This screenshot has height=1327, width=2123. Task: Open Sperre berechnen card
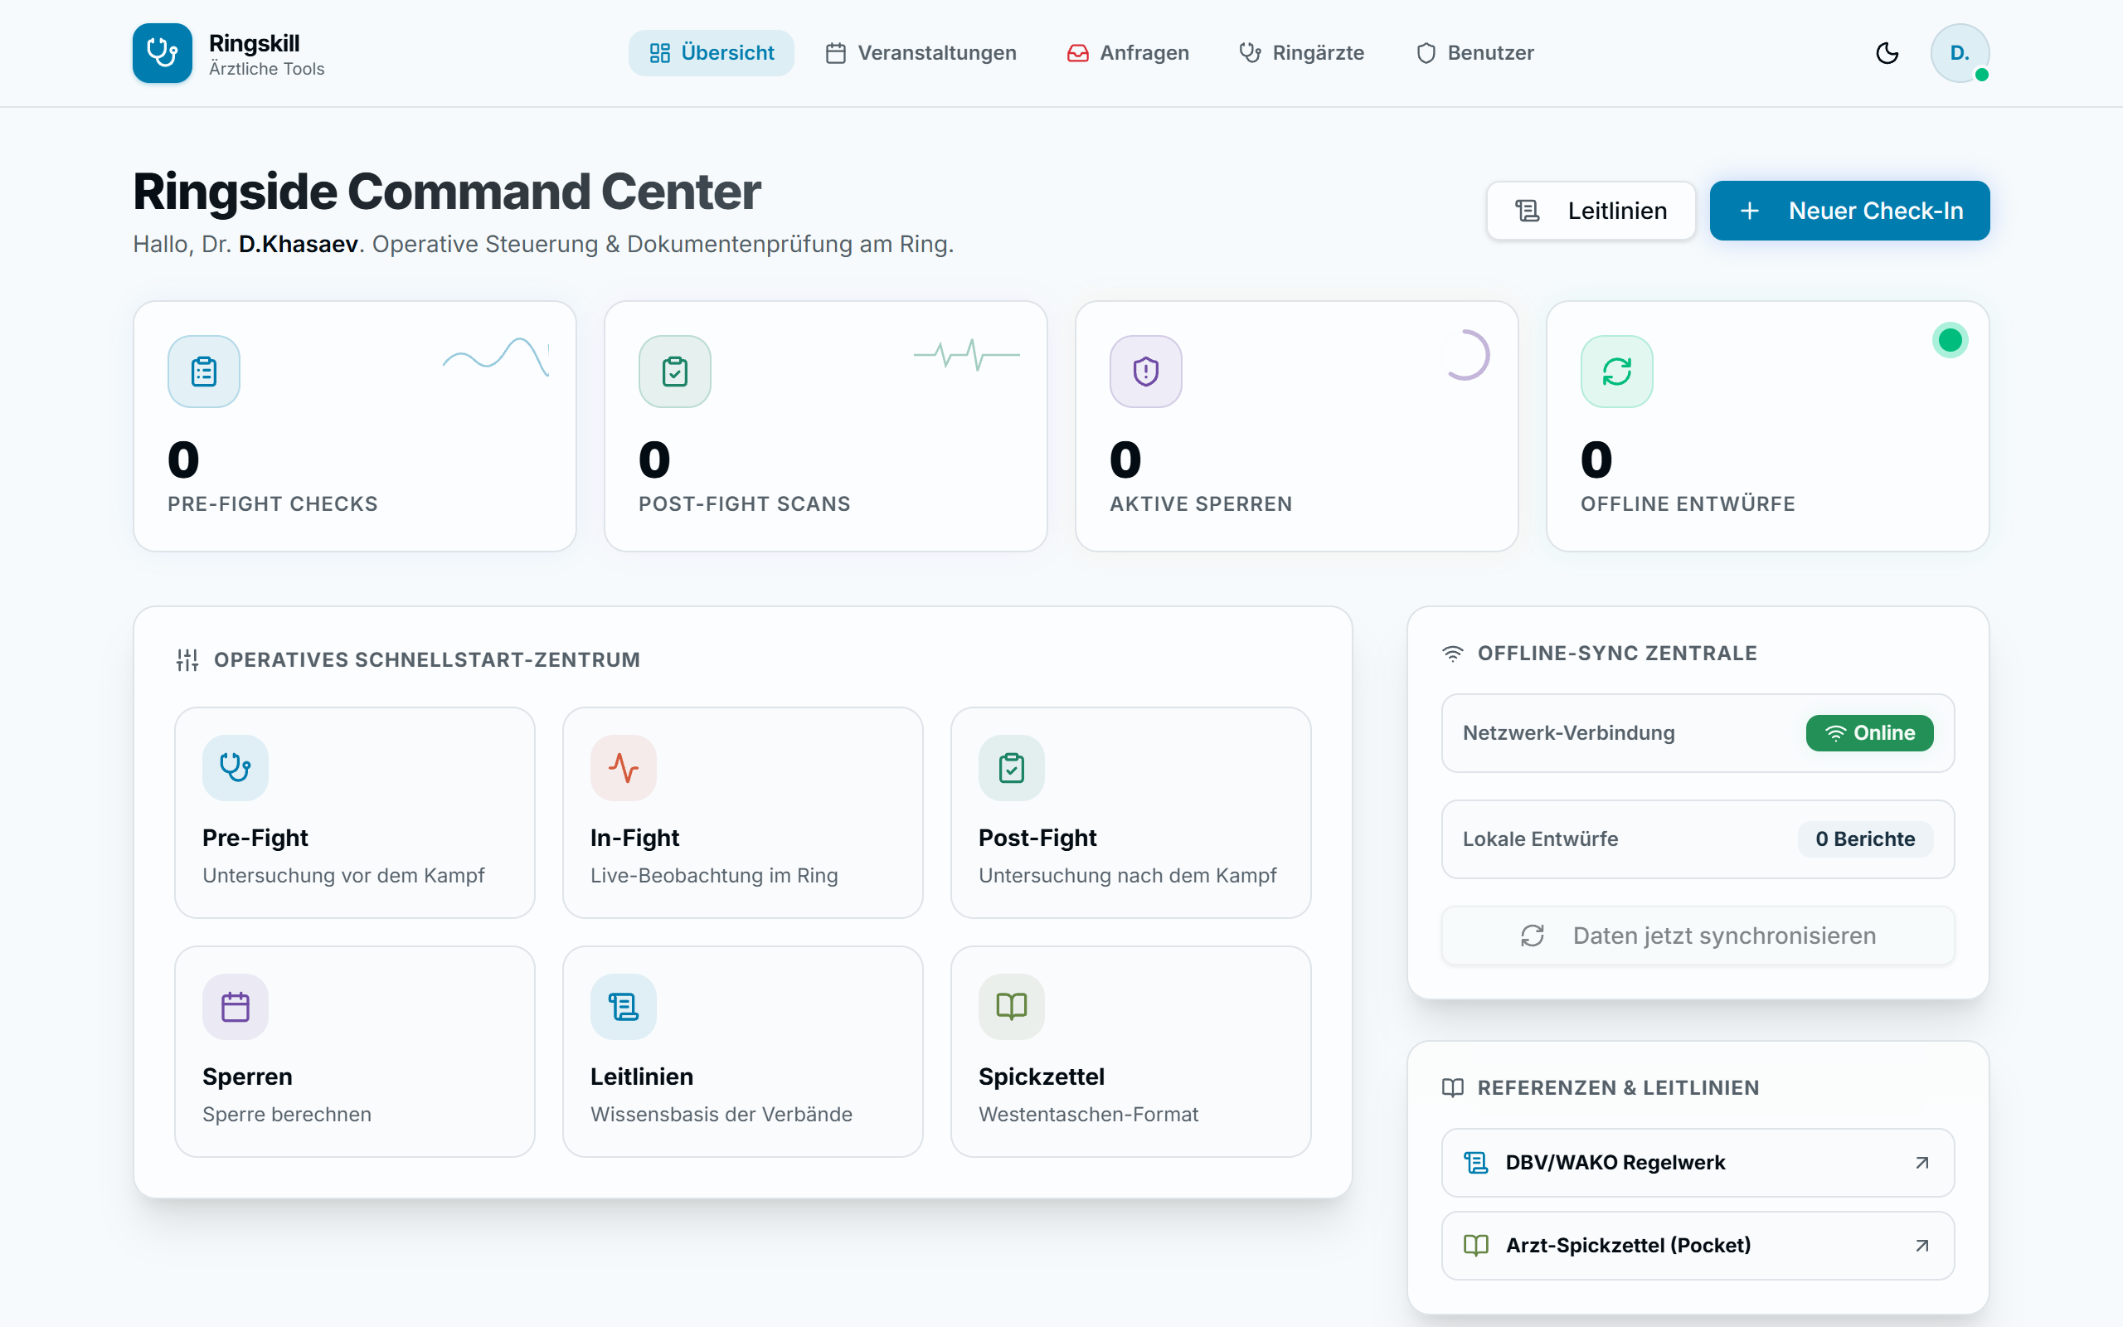tap(354, 1052)
